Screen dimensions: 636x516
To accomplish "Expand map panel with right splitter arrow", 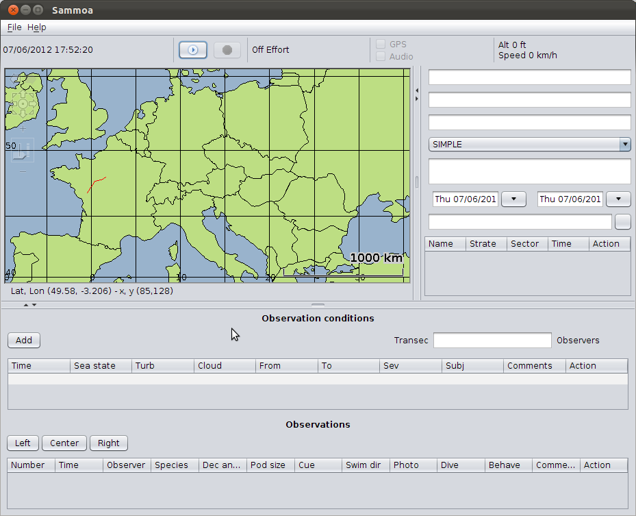I will [417, 99].
